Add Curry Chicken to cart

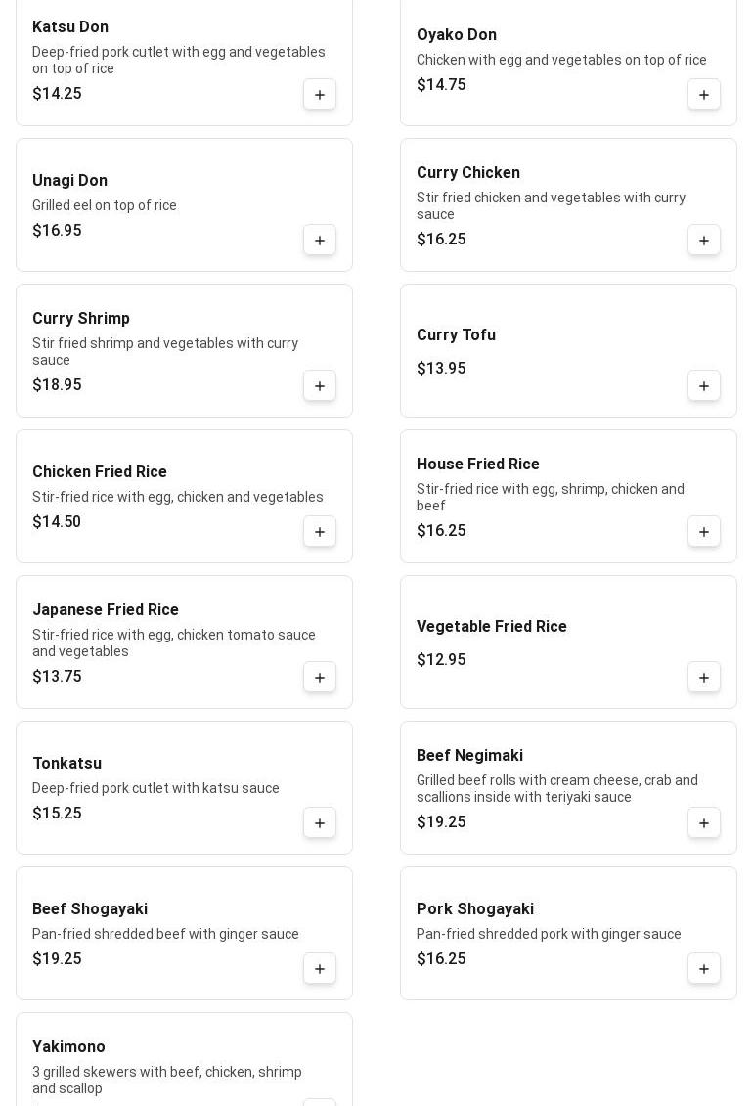pos(704,241)
